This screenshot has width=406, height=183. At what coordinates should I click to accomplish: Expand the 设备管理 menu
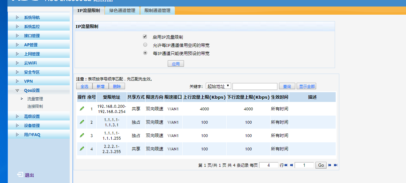click(39, 126)
